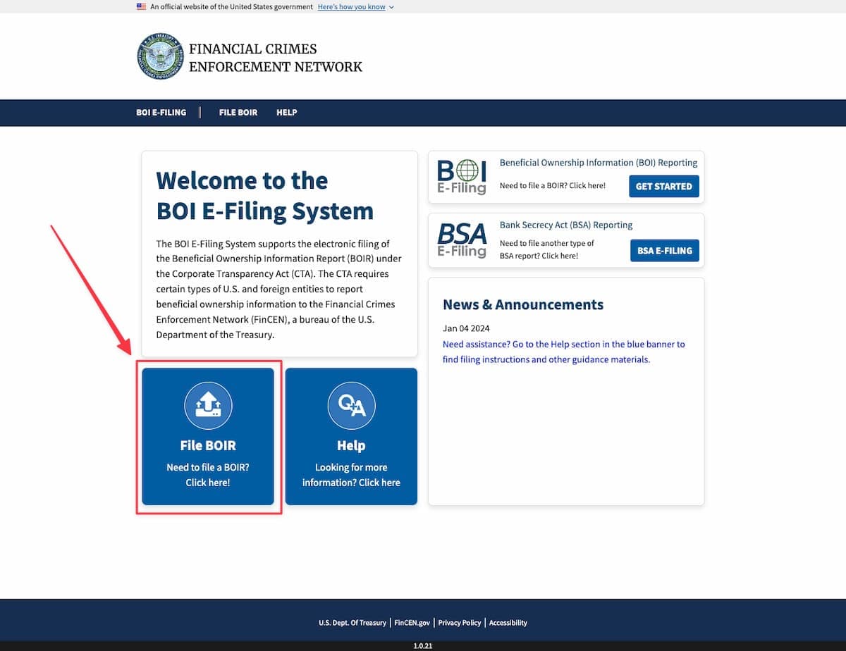Click the upload icon on the File BOIR tile
Screen dimensions: 846x651
(208, 405)
